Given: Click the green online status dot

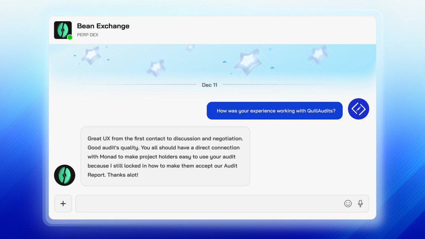Looking at the screenshot, I should [x=70, y=37].
